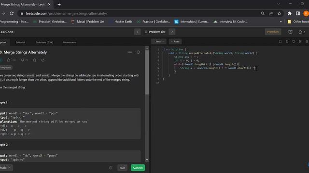309x173 pixels.
Task: Click the 'Merge Strings Alternately' problem title
Action: click(x=25, y=52)
